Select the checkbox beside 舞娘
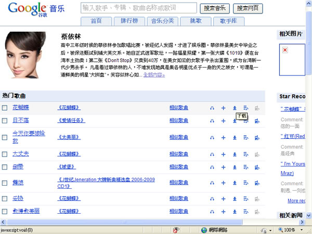The height and width of the screenshot is (234, 312). 5,183
